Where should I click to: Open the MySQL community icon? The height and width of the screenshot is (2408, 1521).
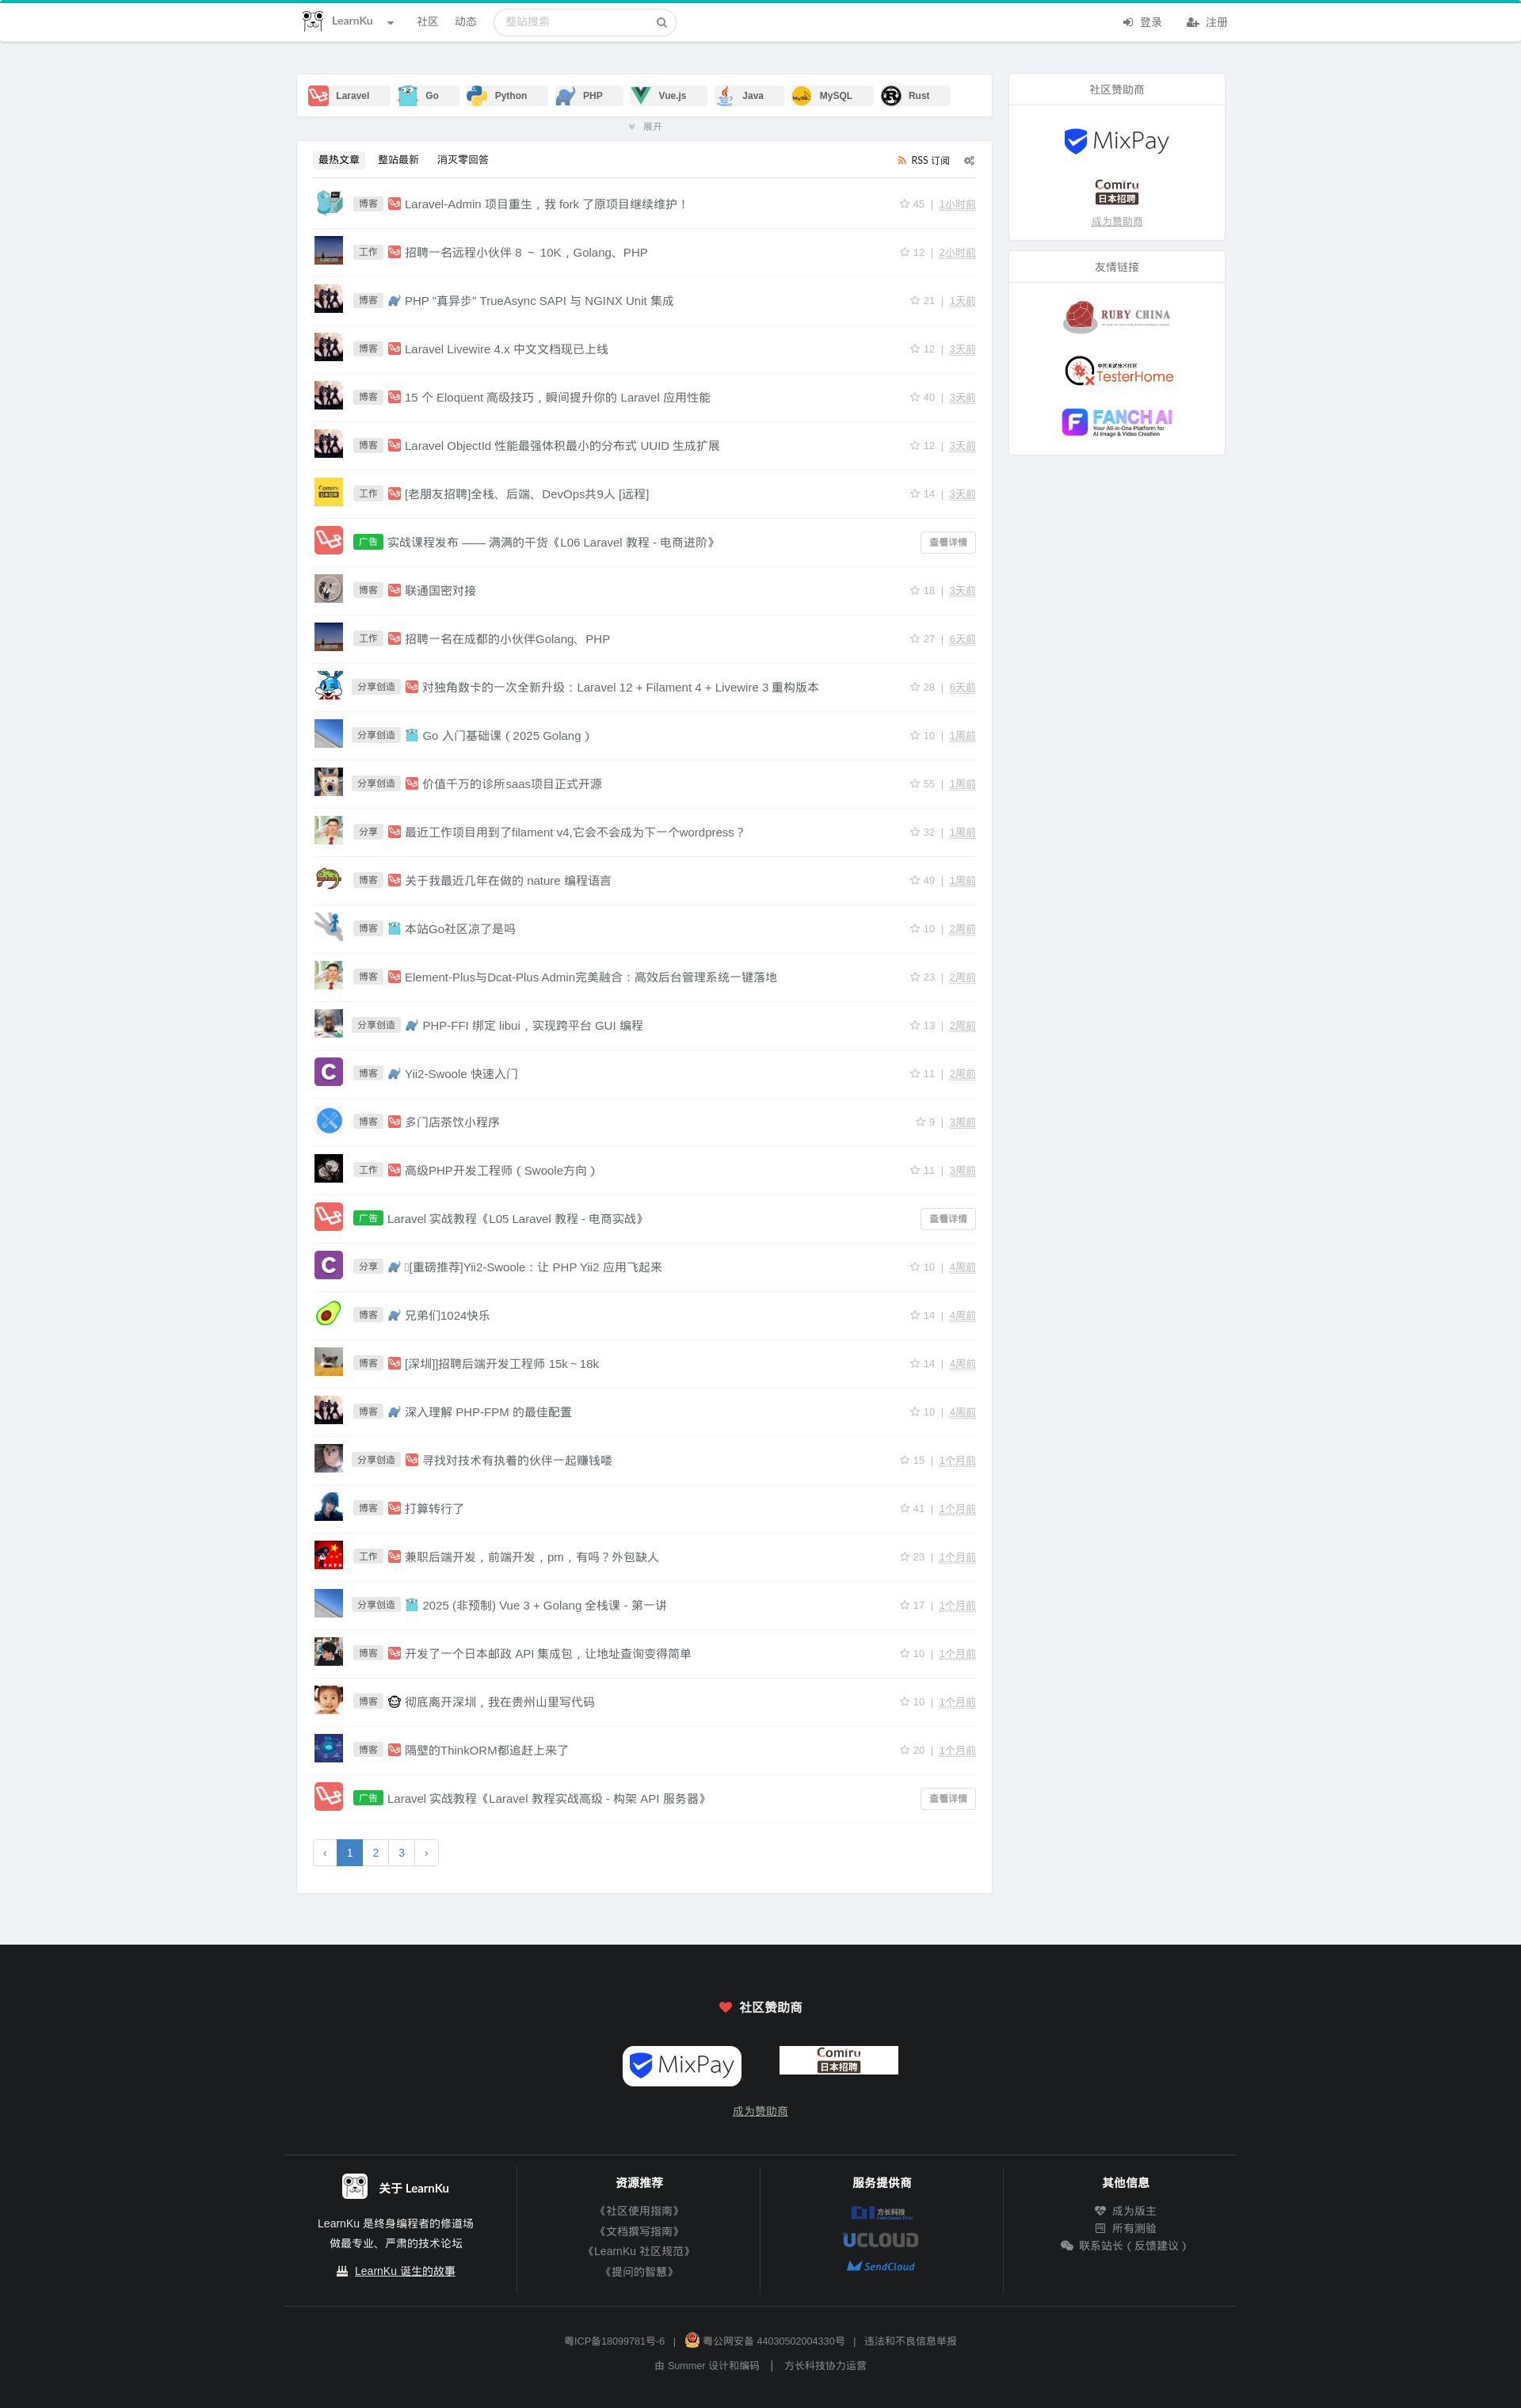point(802,96)
